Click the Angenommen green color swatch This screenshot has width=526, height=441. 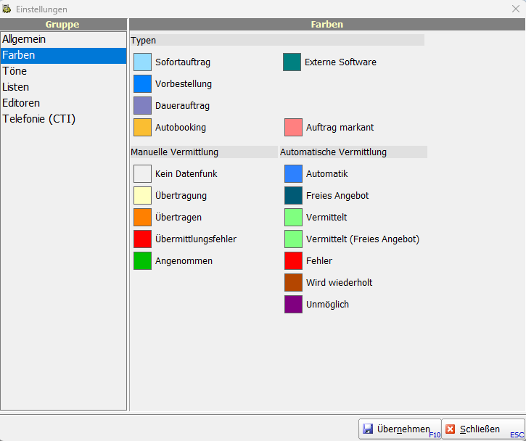tap(142, 261)
